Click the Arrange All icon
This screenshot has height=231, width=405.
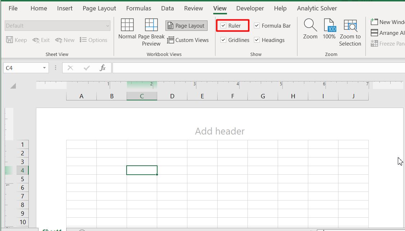point(374,33)
